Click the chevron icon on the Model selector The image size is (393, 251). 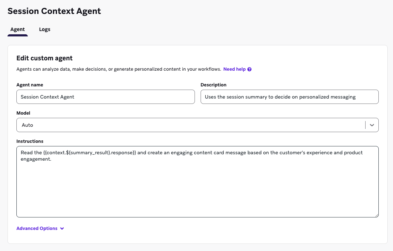[372, 125]
